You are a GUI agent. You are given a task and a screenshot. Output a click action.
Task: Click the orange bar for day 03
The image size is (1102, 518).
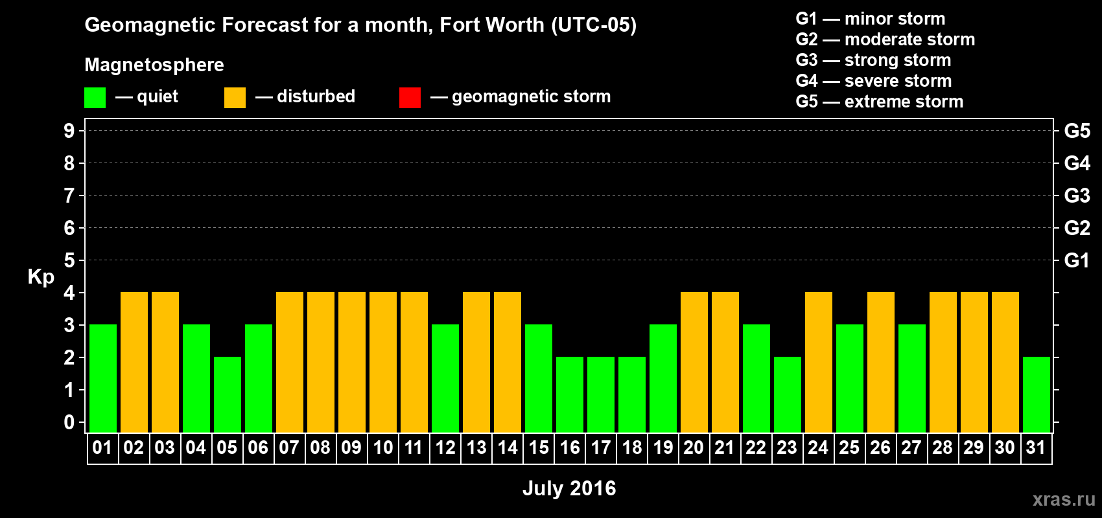point(165,363)
